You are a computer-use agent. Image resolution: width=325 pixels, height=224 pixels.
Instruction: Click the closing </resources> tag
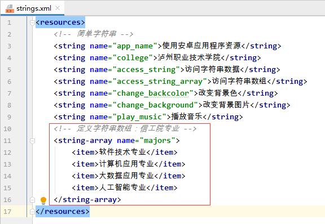coord(63,212)
